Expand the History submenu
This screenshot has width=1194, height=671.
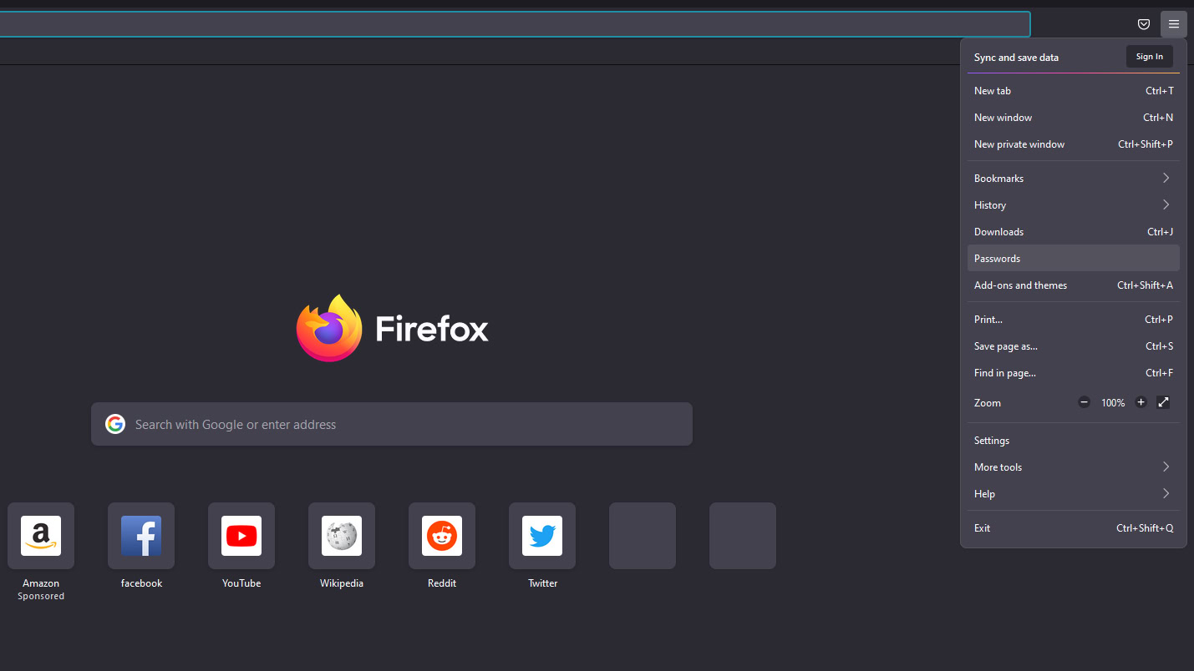[1074, 204]
